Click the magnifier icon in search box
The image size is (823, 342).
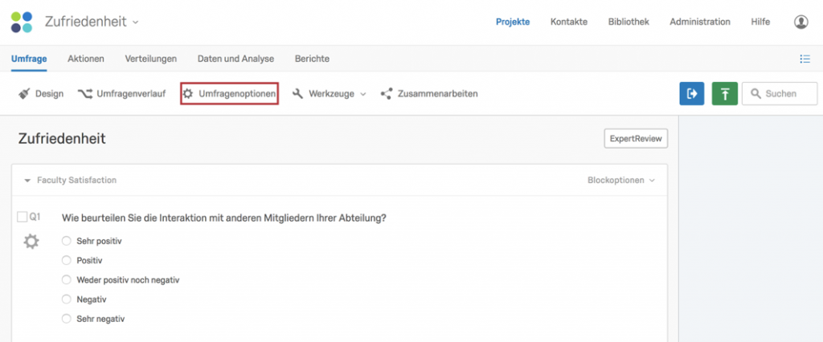click(x=755, y=94)
